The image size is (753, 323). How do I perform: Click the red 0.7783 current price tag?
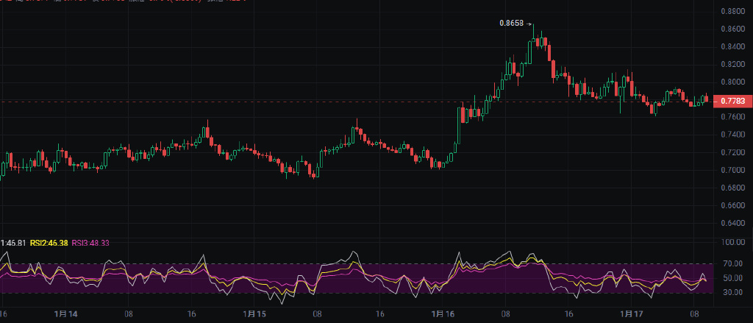(x=732, y=101)
